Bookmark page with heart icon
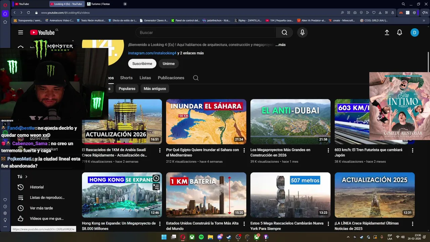430x242 pixels. [374, 12]
